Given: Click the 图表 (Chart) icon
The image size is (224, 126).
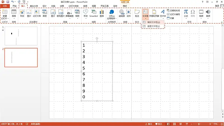Looking at the screenshot, I should pyautogui.click(x=102, y=13).
